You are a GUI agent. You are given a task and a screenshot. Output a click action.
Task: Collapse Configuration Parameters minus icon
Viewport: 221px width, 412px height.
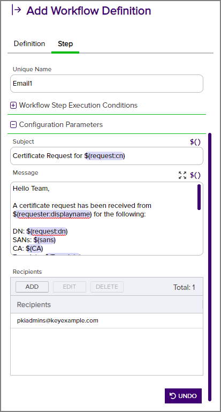click(x=13, y=124)
